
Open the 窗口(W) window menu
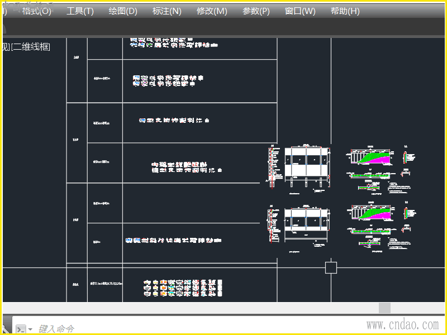[x=300, y=11]
